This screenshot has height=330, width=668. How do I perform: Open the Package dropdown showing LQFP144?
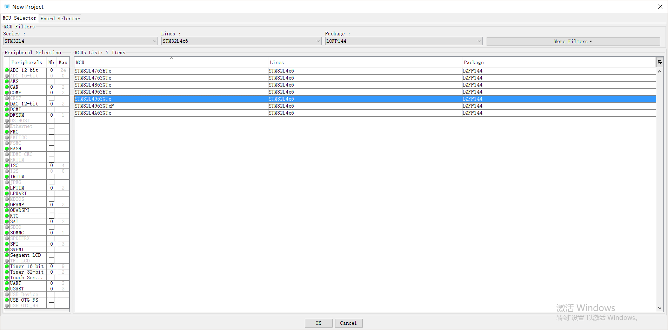click(403, 41)
